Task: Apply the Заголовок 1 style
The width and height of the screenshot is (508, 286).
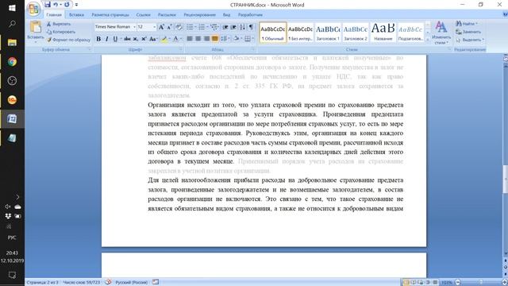Action: [328, 32]
